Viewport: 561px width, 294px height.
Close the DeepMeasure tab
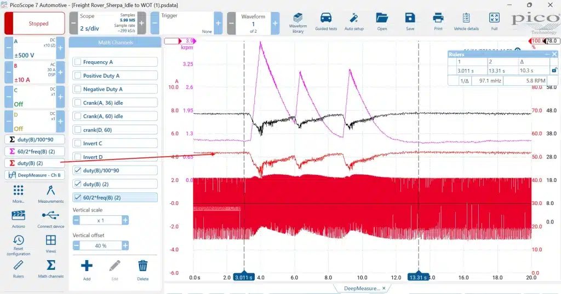coord(383,289)
